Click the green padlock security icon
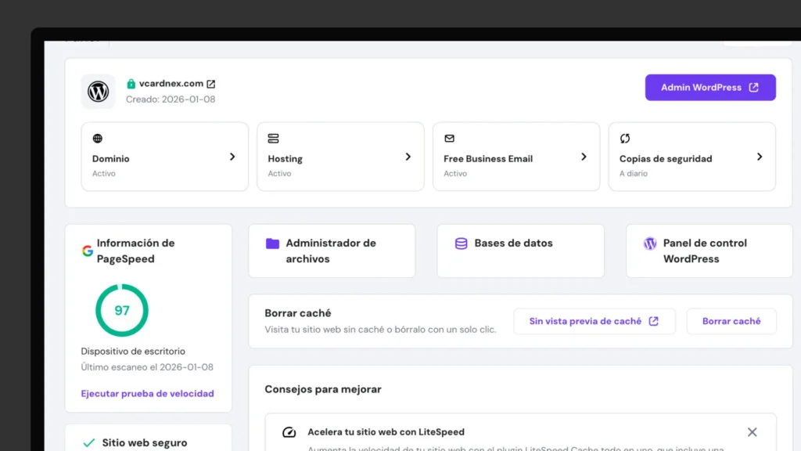Viewport: 801px width, 451px height. coord(130,83)
